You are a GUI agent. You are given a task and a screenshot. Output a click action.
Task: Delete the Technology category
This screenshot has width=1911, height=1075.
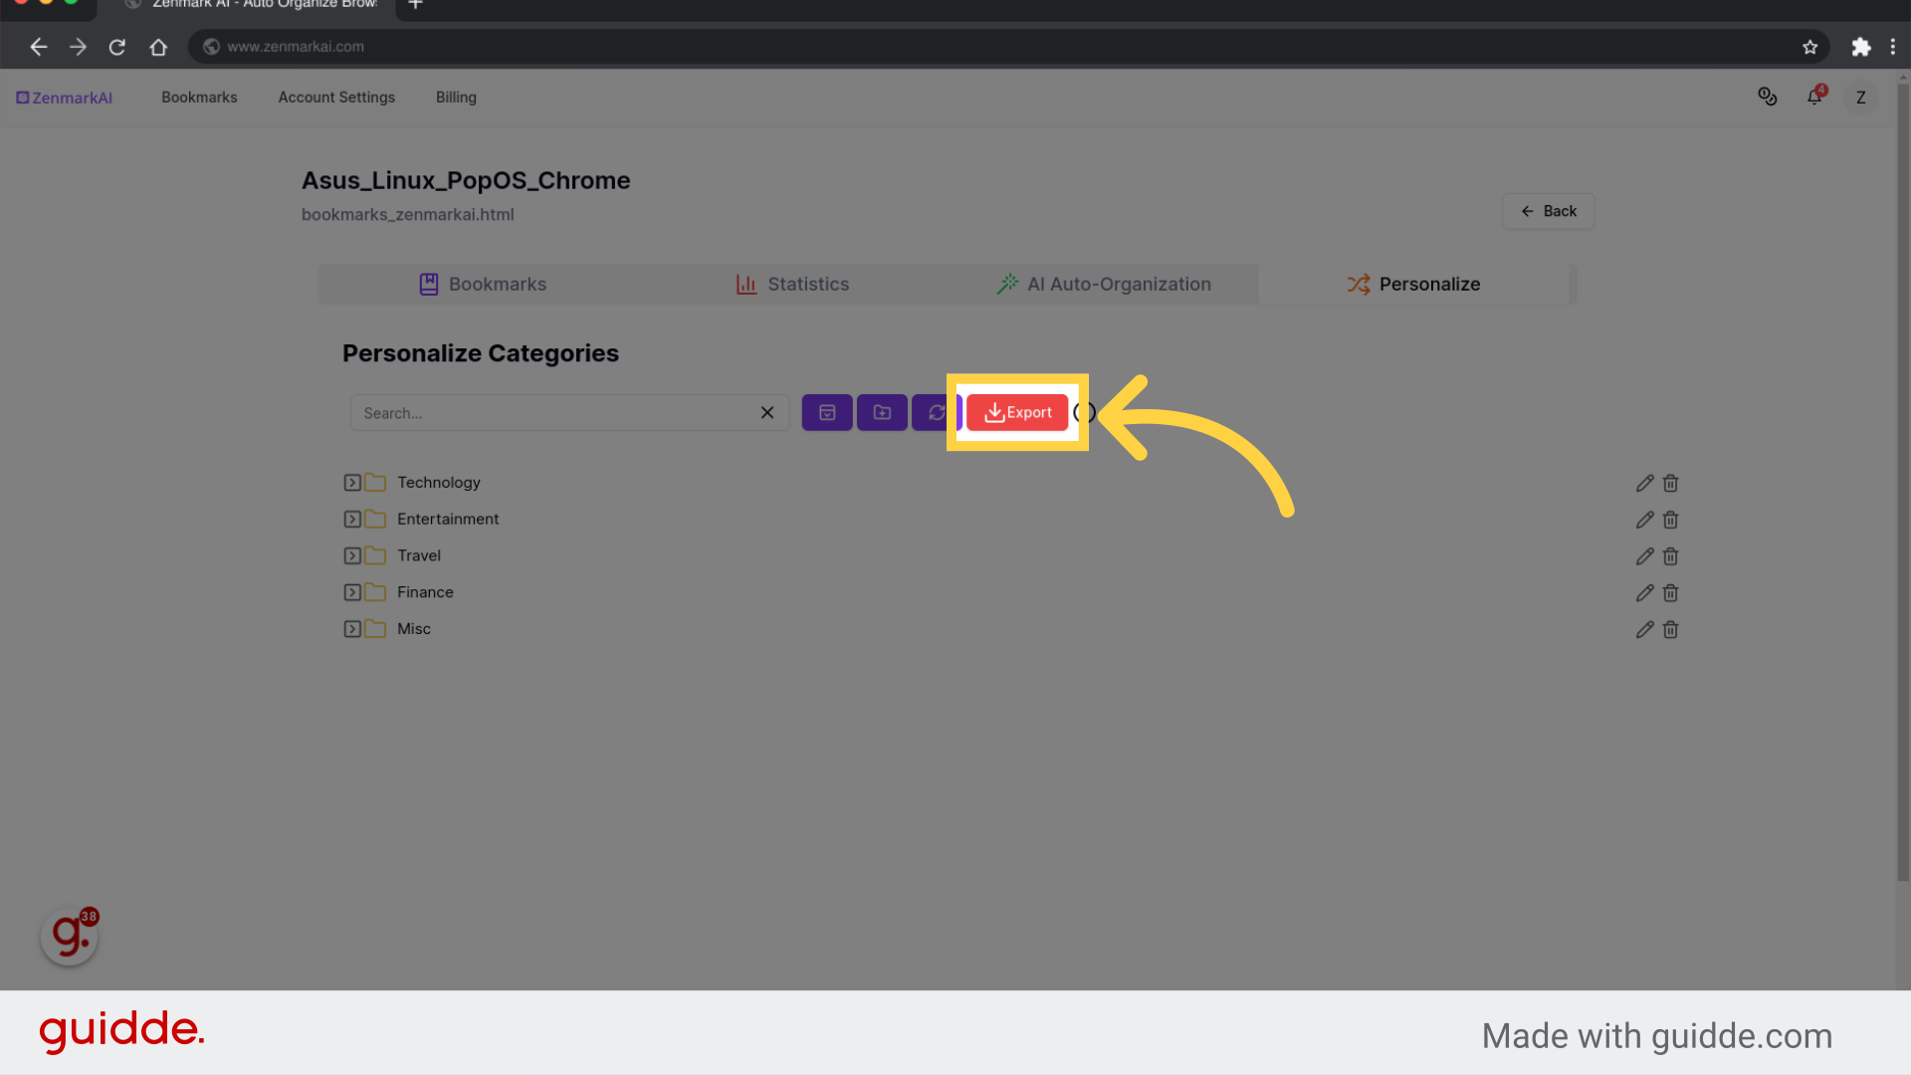click(x=1670, y=483)
